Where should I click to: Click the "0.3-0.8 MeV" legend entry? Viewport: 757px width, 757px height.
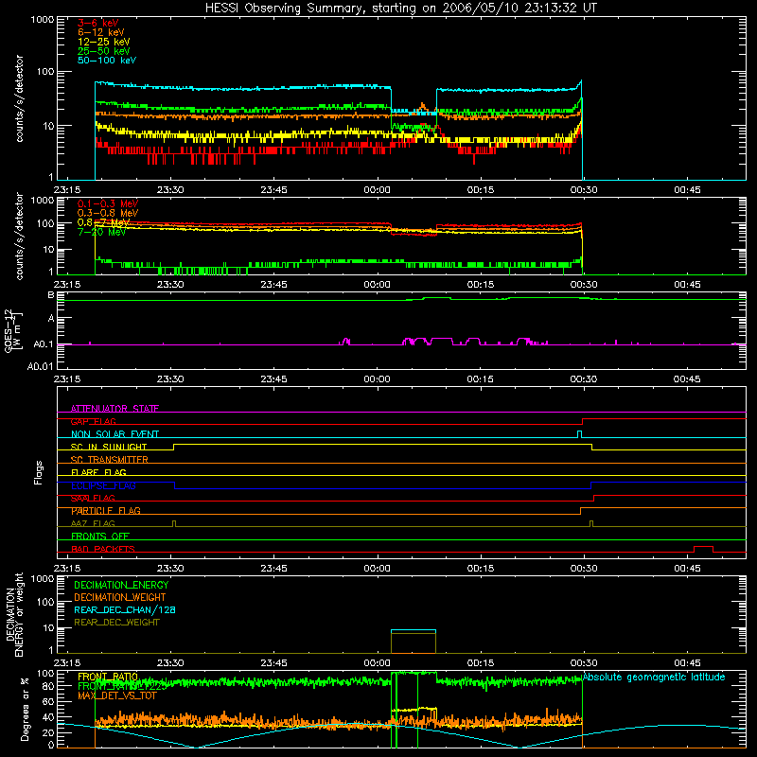(x=108, y=213)
